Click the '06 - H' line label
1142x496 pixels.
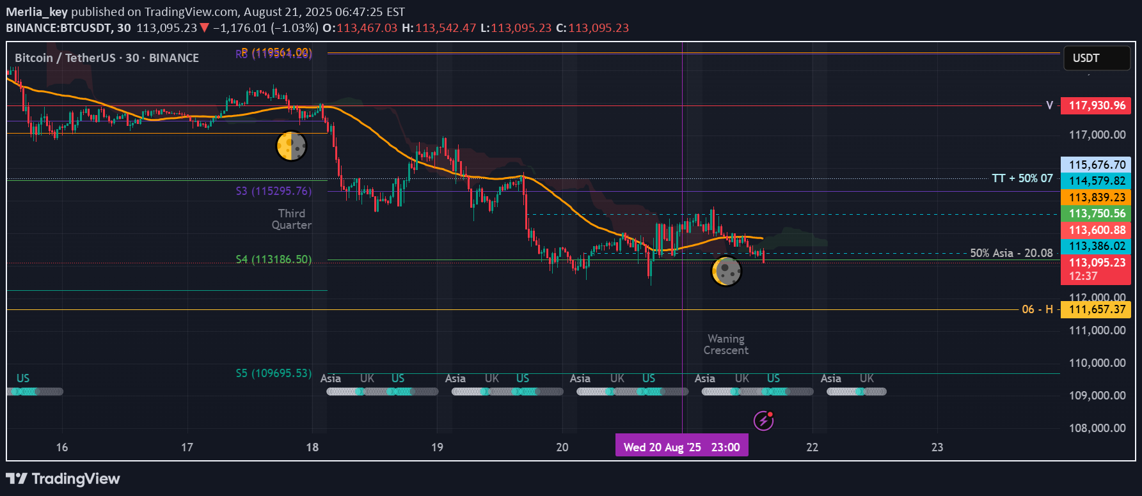pos(1037,309)
